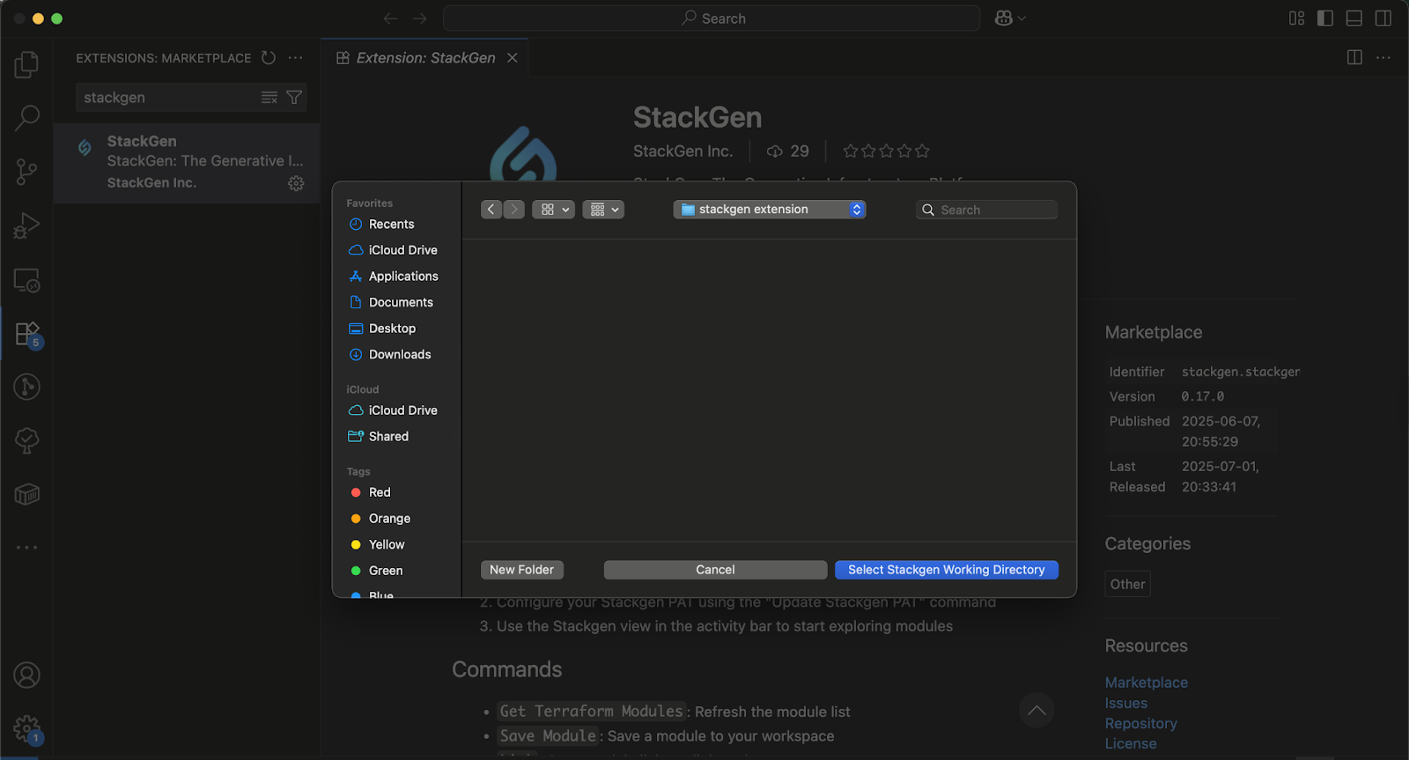Open the Marketplace resource link
Image resolution: width=1409 pixels, height=760 pixels.
pos(1147,683)
